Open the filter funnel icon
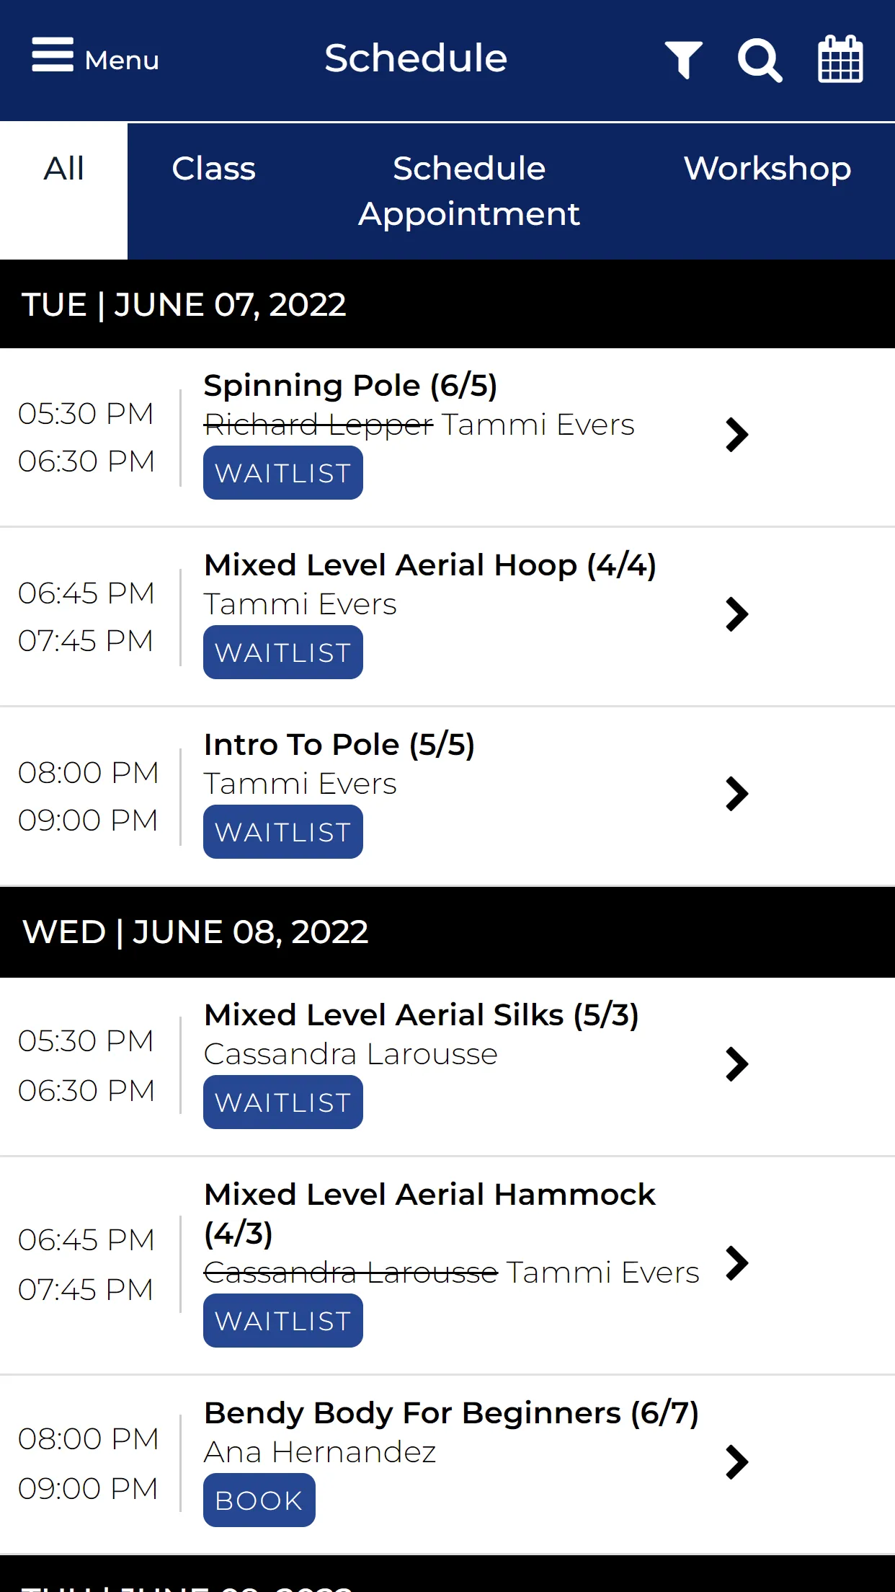The height and width of the screenshot is (1592, 895). coord(683,59)
